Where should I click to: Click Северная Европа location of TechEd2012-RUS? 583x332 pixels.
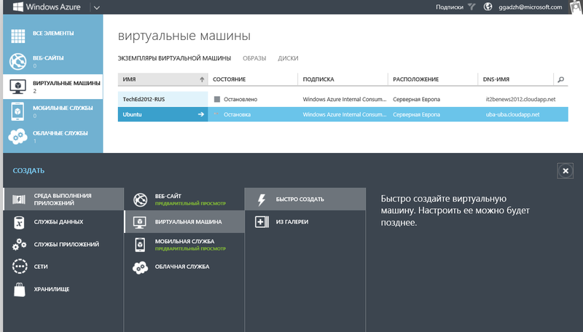[x=416, y=99]
